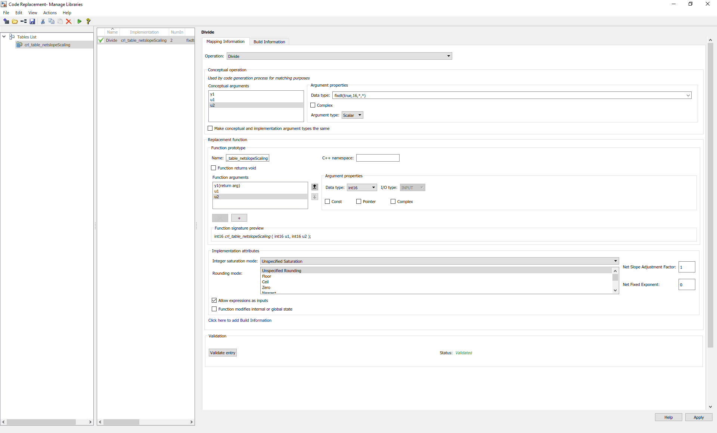
Task: Click the Validate entry button
Action: tap(223, 353)
